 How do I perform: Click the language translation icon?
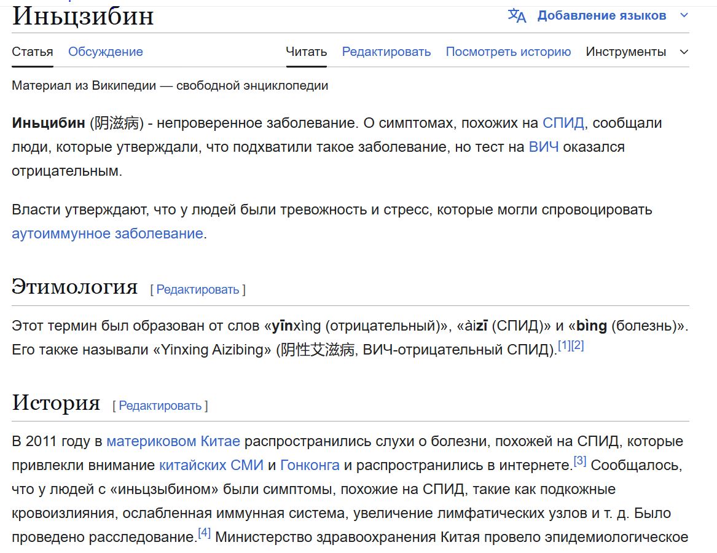coord(517,15)
